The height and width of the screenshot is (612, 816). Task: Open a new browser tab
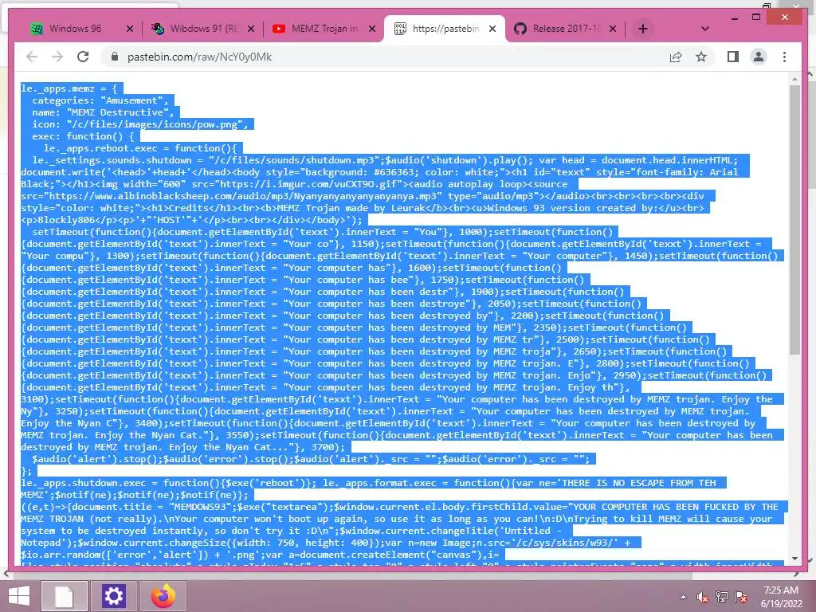[x=643, y=29]
